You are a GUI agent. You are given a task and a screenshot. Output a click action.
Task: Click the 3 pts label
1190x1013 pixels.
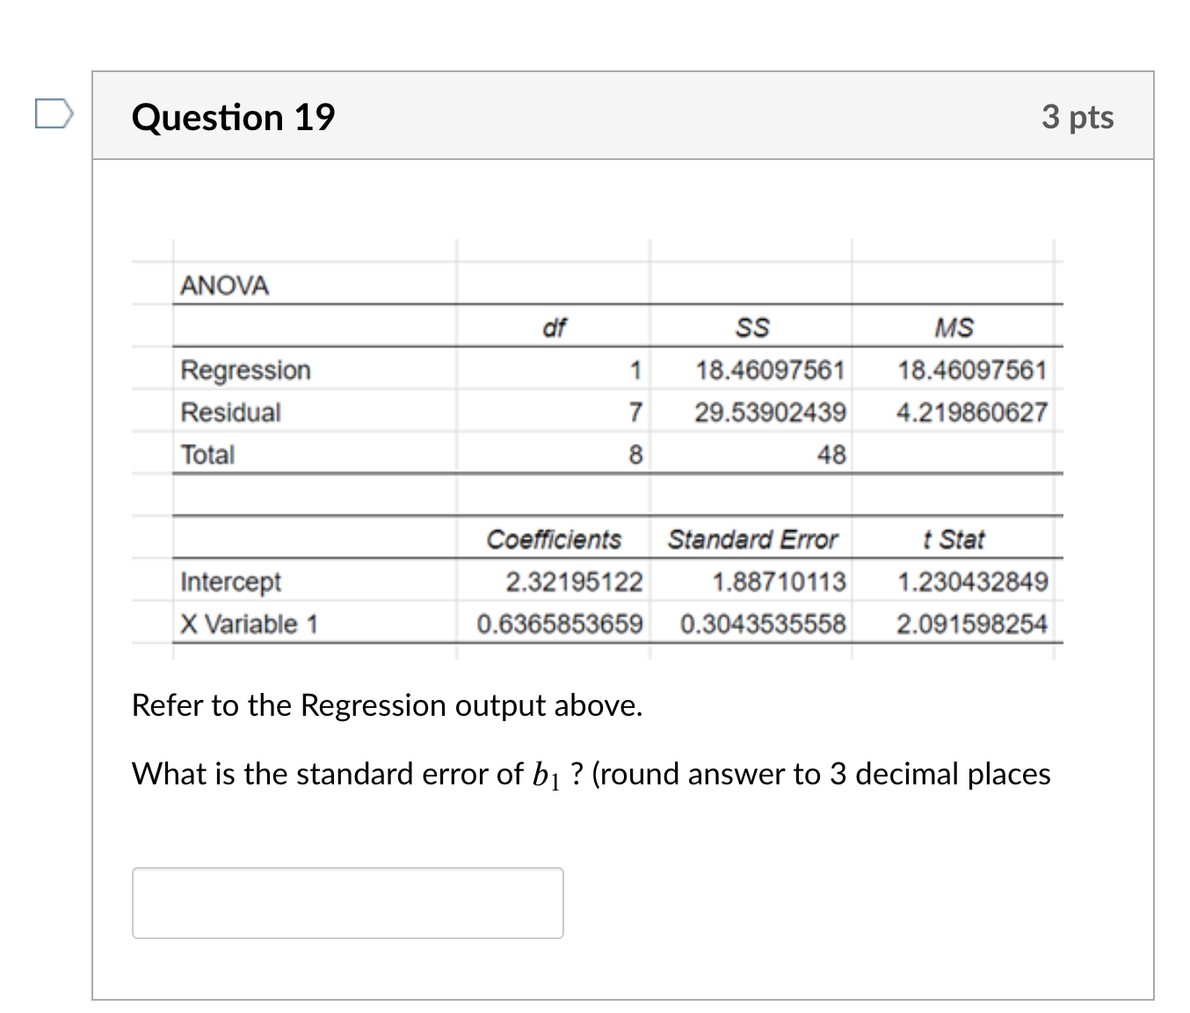(1078, 116)
